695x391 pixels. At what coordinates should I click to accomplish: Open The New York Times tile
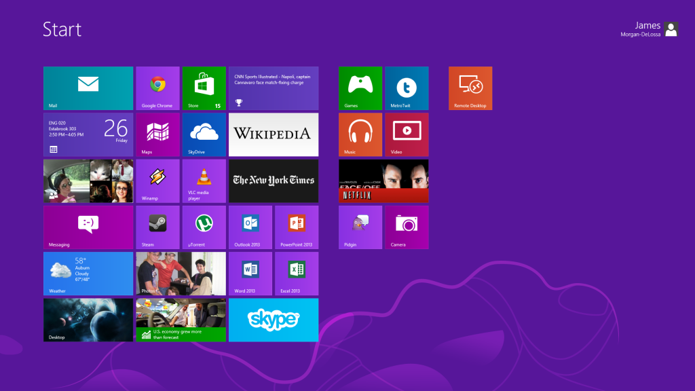(x=274, y=181)
